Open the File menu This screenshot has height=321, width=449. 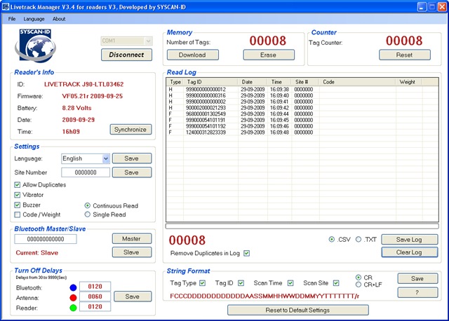12,19
